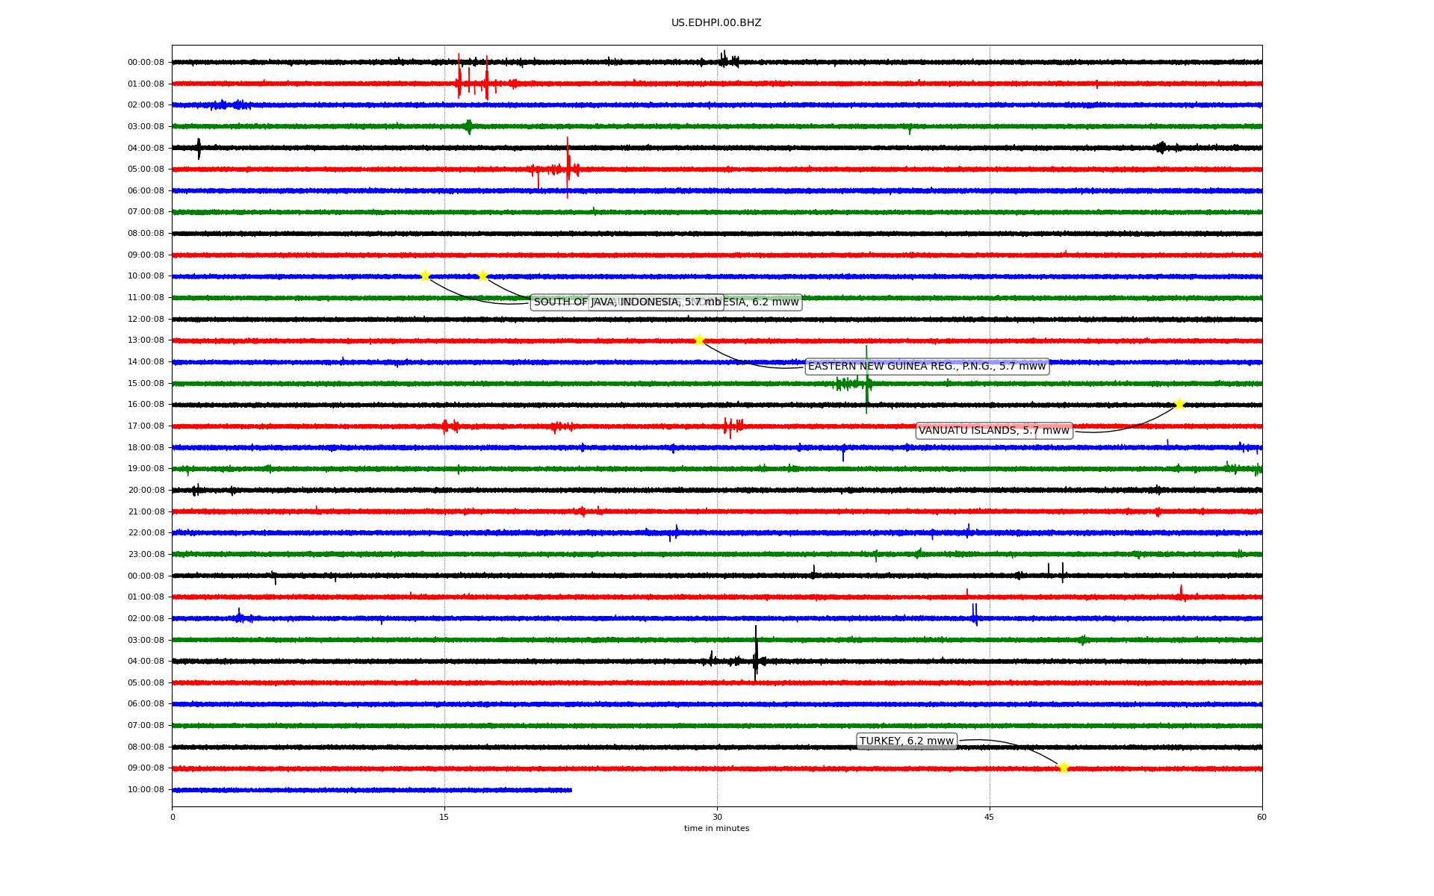Click the 15:00:08 trace time label
Screen dimensions: 1434x896
(146, 383)
